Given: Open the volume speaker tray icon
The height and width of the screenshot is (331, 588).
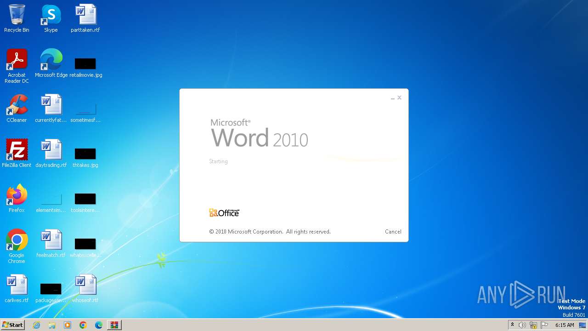Looking at the screenshot, I should tap(522, 325).
